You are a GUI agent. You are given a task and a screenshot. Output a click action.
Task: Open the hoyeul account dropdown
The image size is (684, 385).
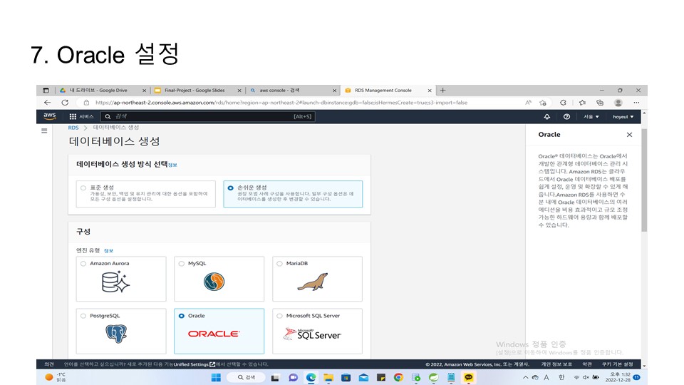tap(623, 116)
